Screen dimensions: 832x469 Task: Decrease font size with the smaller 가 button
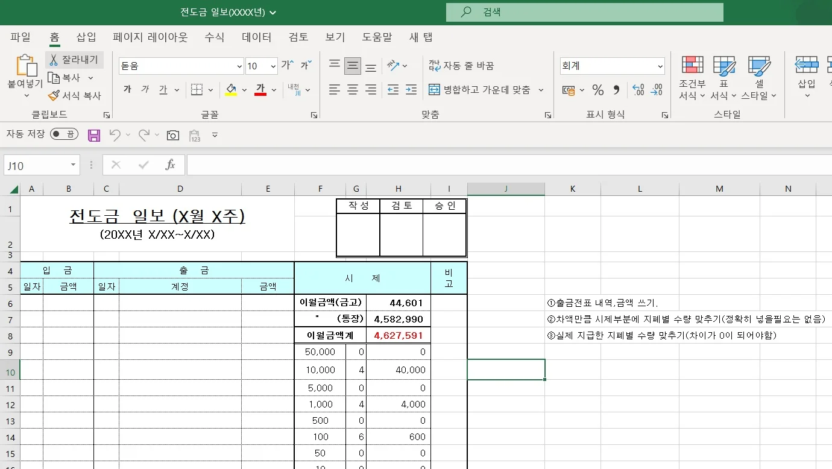click(306, 65)
